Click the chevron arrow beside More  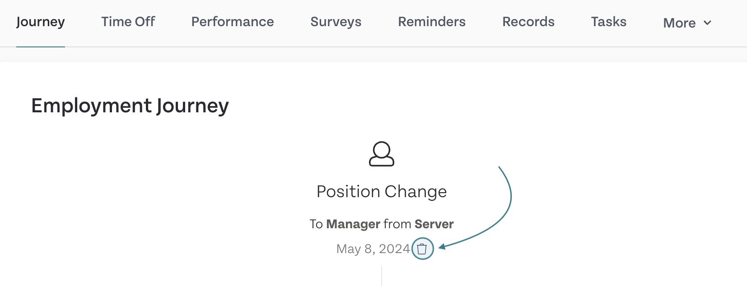tap(708, 23)
